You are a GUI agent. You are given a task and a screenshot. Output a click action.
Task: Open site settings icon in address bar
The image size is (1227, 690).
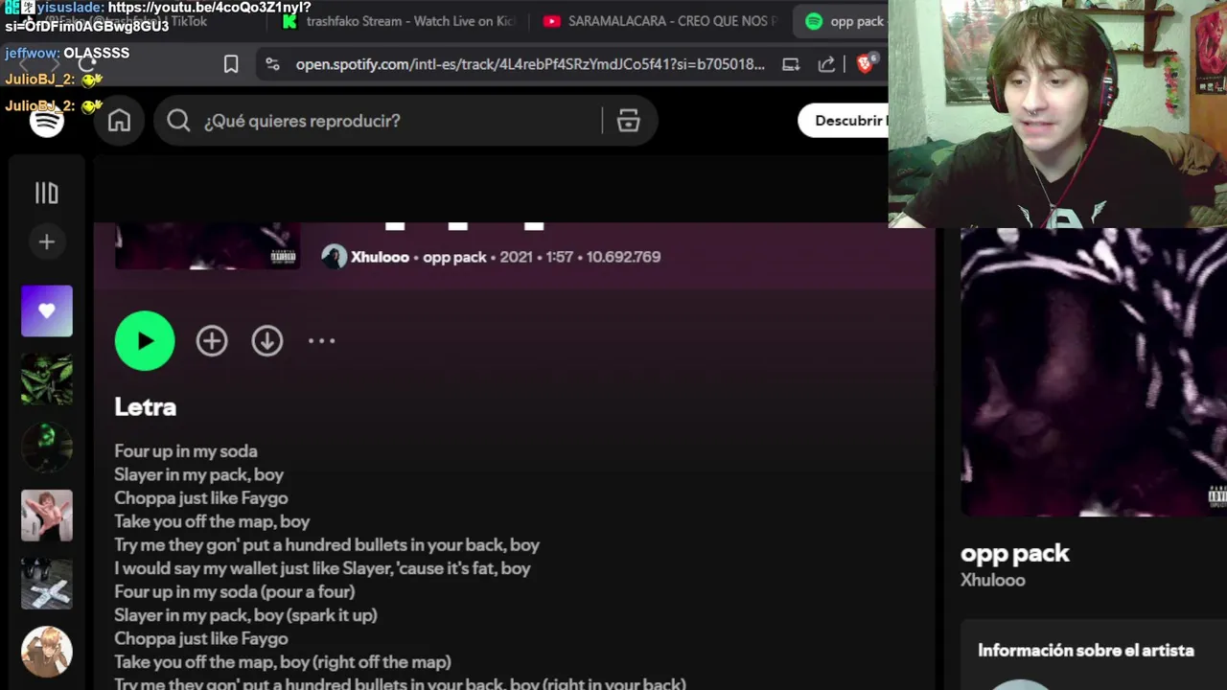click(x=273, y=64)
